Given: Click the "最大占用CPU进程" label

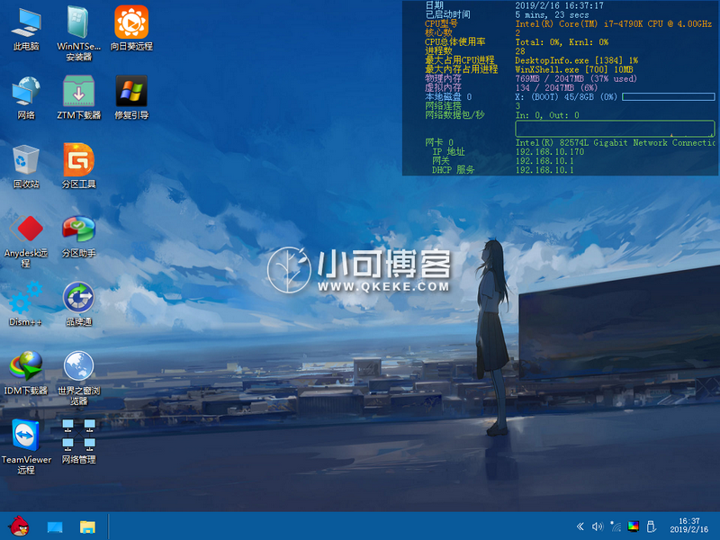Looking at the screenshot, I should tap(459, 60).
